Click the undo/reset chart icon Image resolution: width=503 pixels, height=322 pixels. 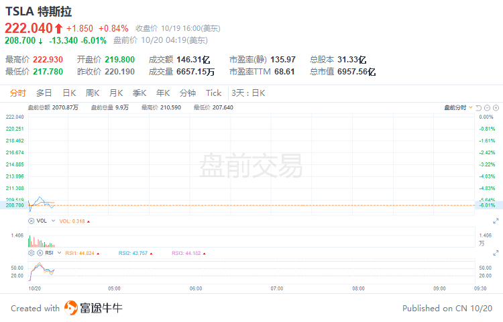tap(479, 108)
